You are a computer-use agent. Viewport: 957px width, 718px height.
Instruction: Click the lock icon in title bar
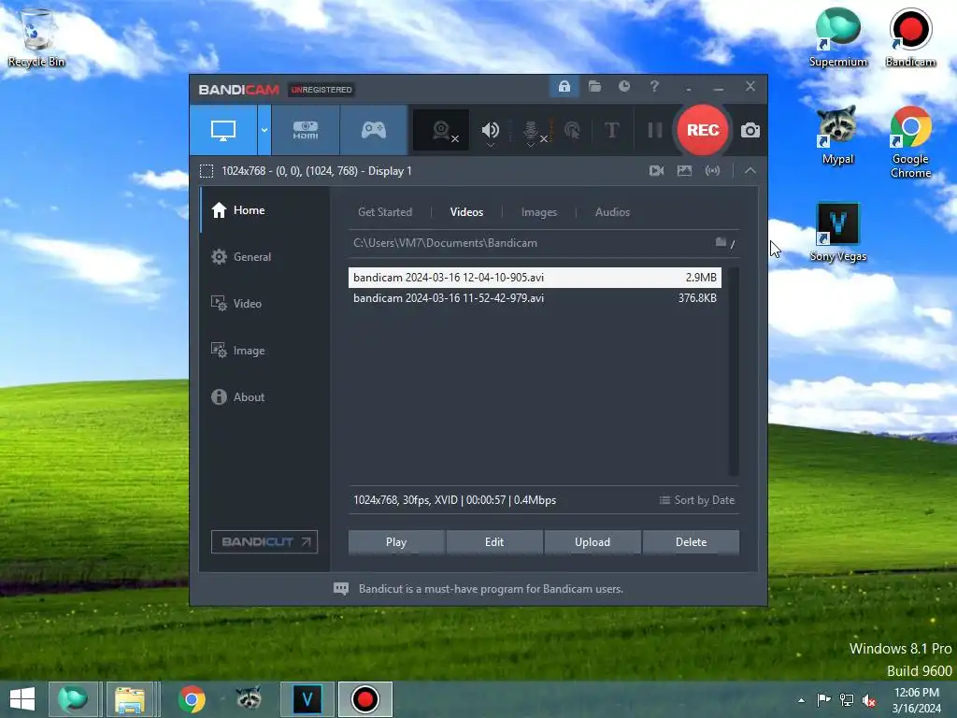[x=564, y=87]
